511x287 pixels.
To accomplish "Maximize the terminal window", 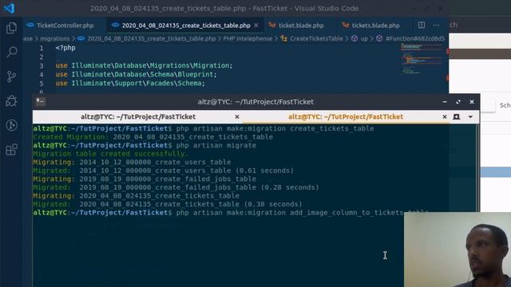I will pos(458,102).
